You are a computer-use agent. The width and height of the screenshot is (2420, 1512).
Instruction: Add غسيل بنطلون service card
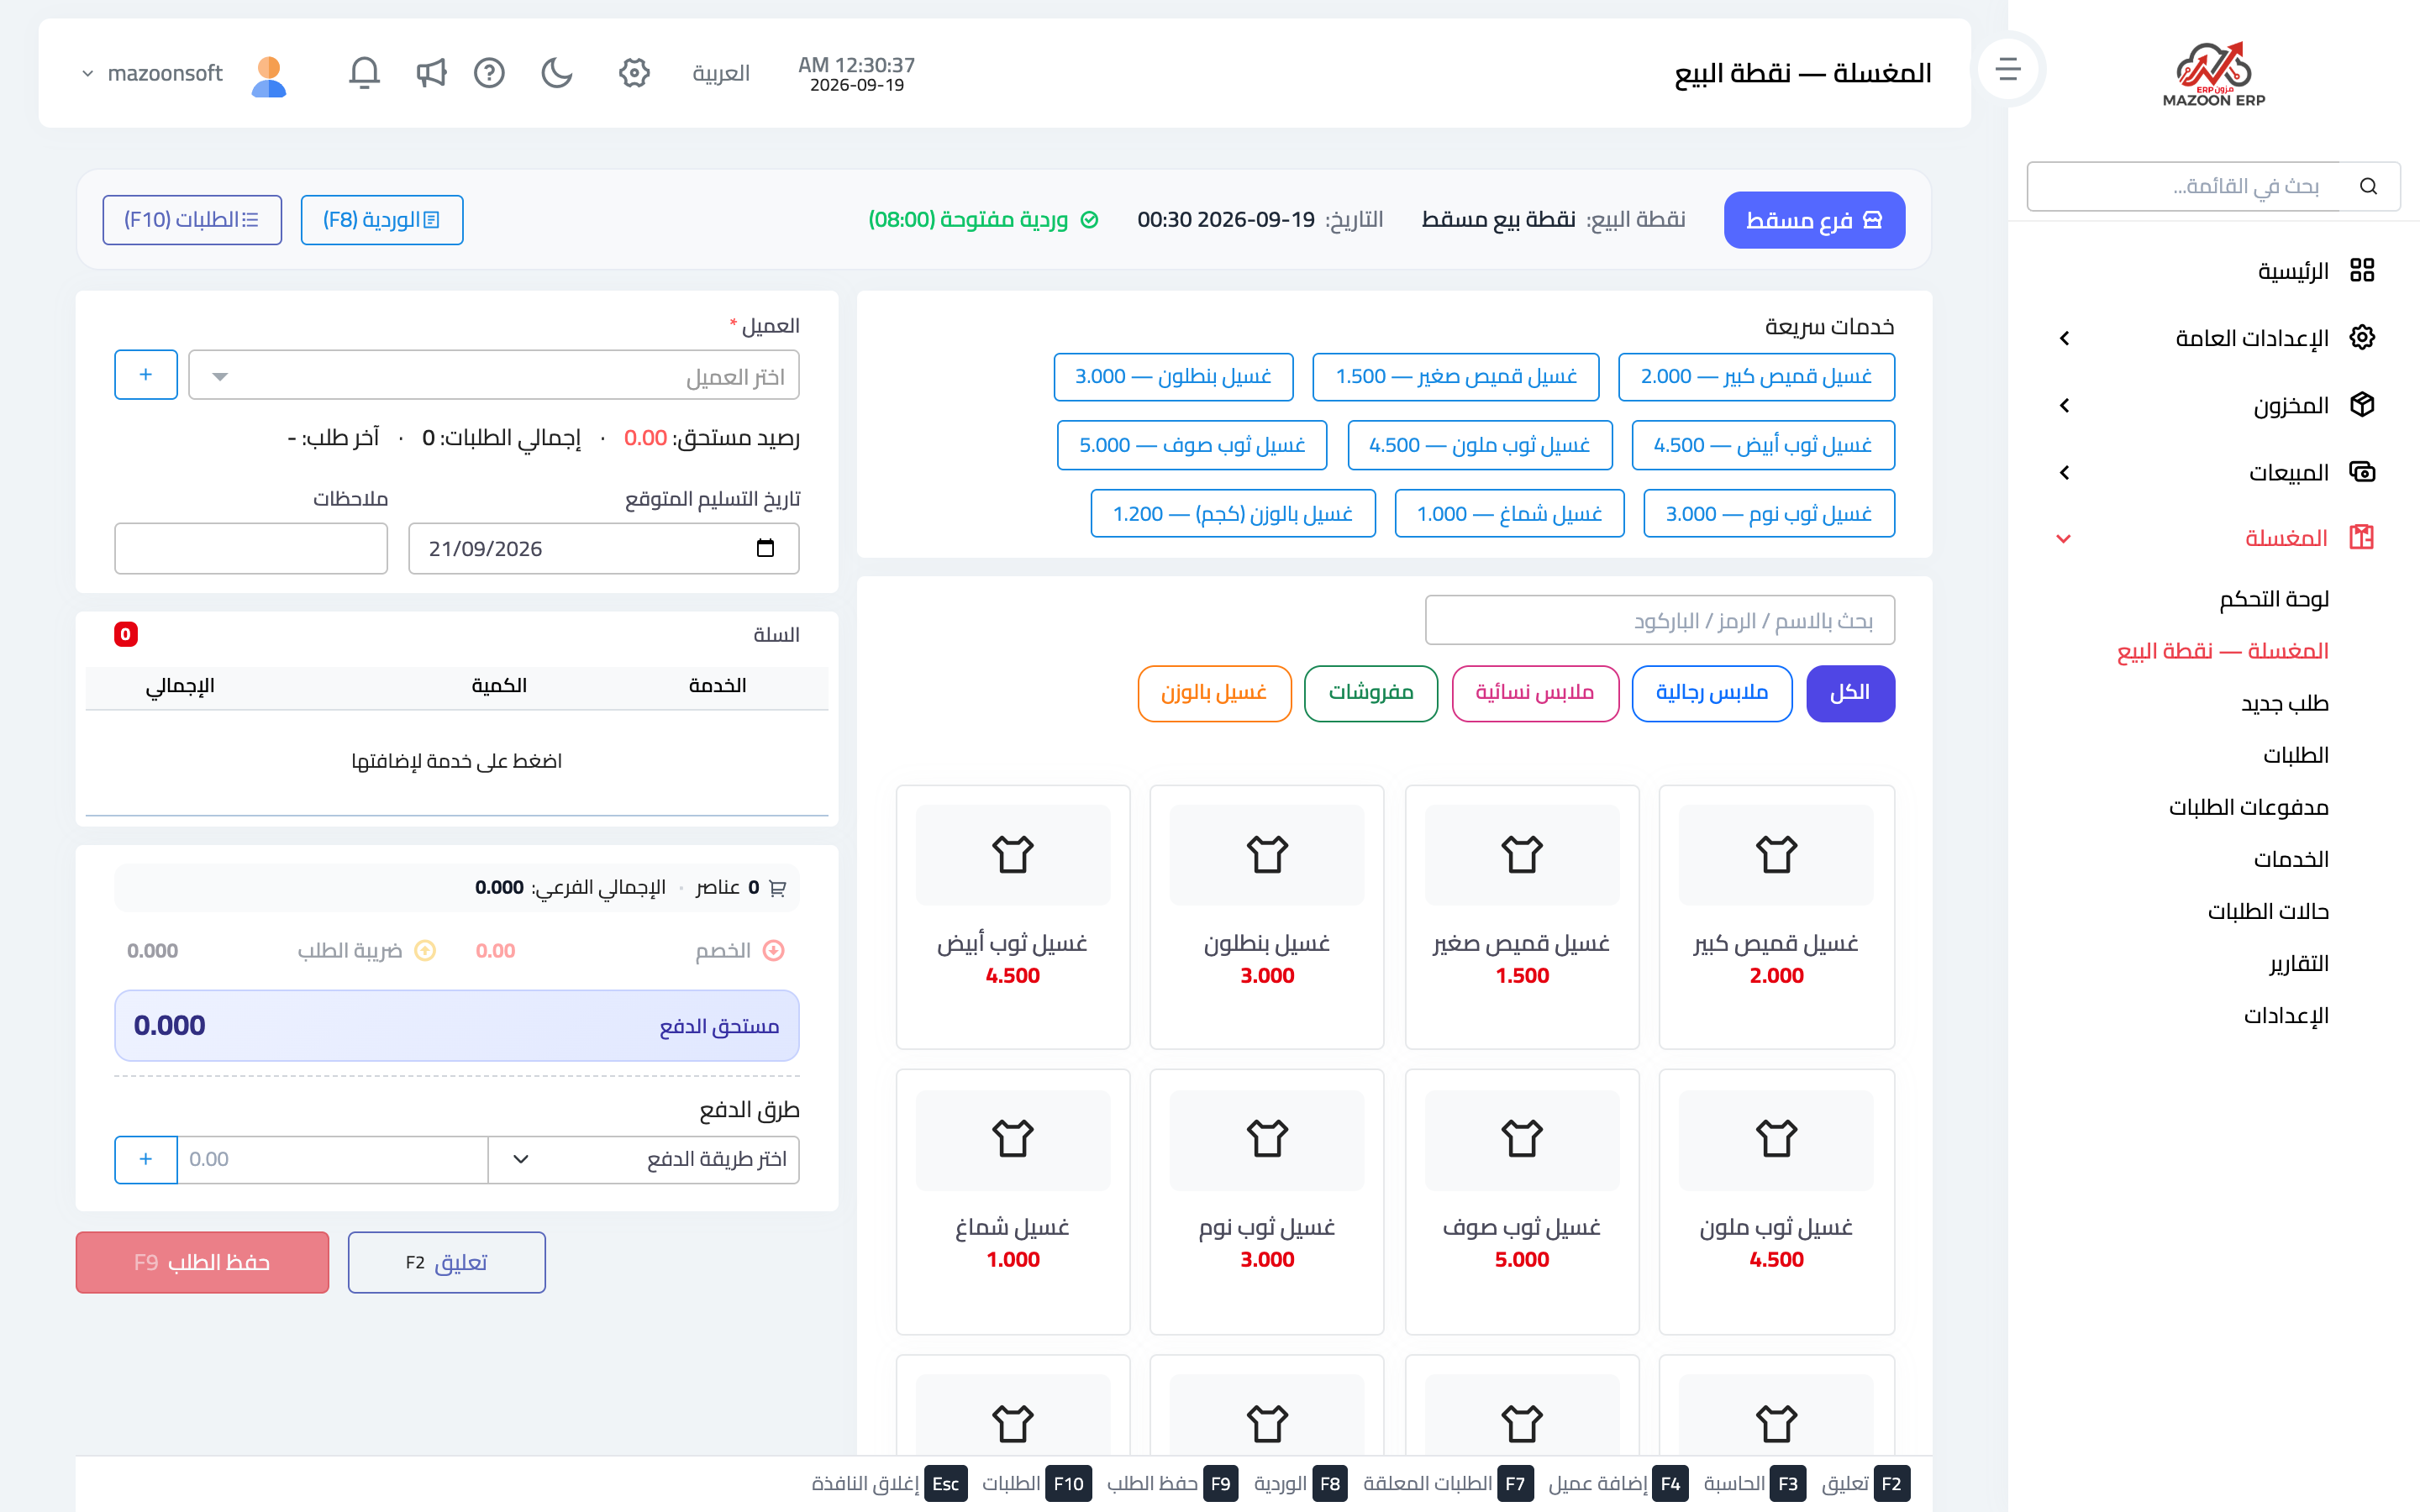pos(1267,916)
